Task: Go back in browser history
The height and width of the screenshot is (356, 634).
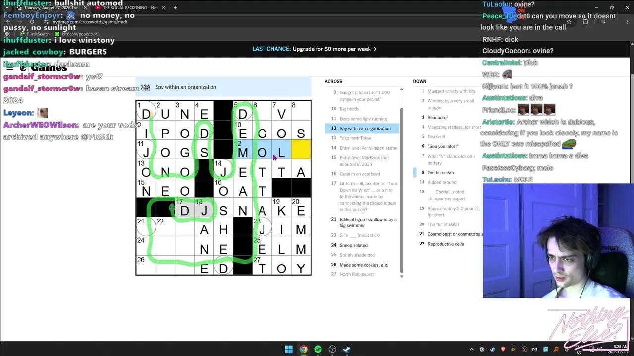Action: coord(8,22)
